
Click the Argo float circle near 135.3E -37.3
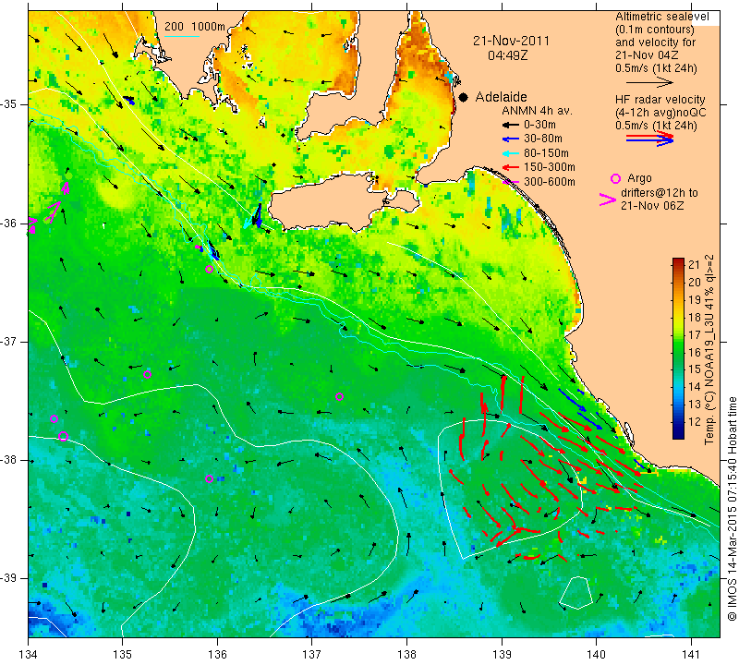pyautogui.click(x=147, y=375)
